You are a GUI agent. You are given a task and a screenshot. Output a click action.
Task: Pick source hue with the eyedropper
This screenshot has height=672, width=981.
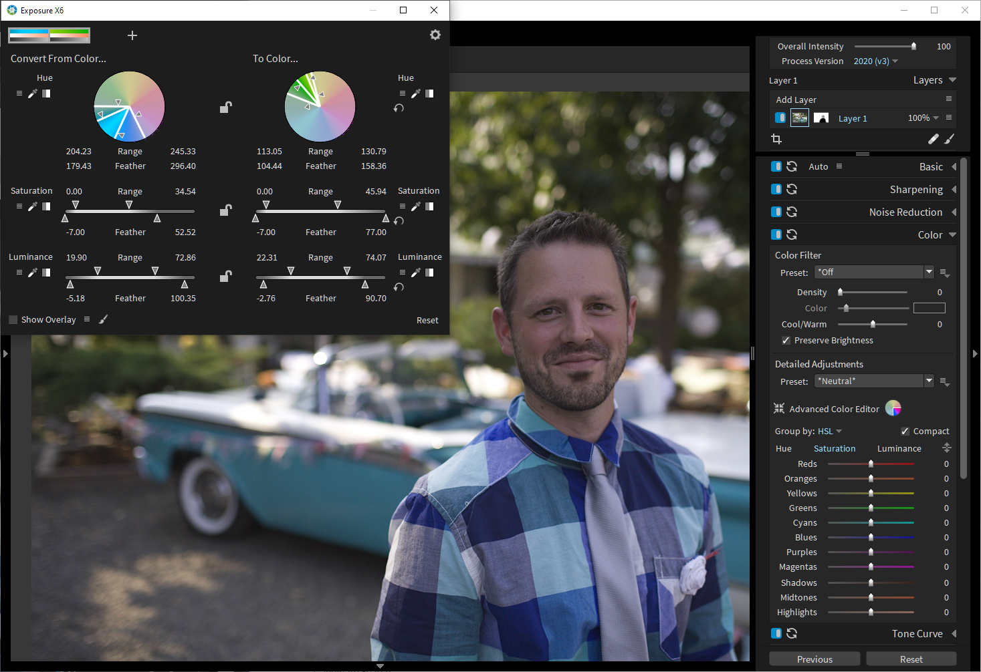point(33,94)
